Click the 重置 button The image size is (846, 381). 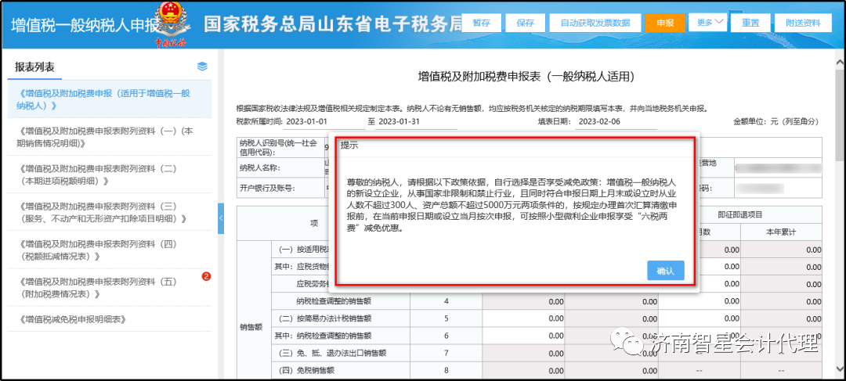point(750,23)
